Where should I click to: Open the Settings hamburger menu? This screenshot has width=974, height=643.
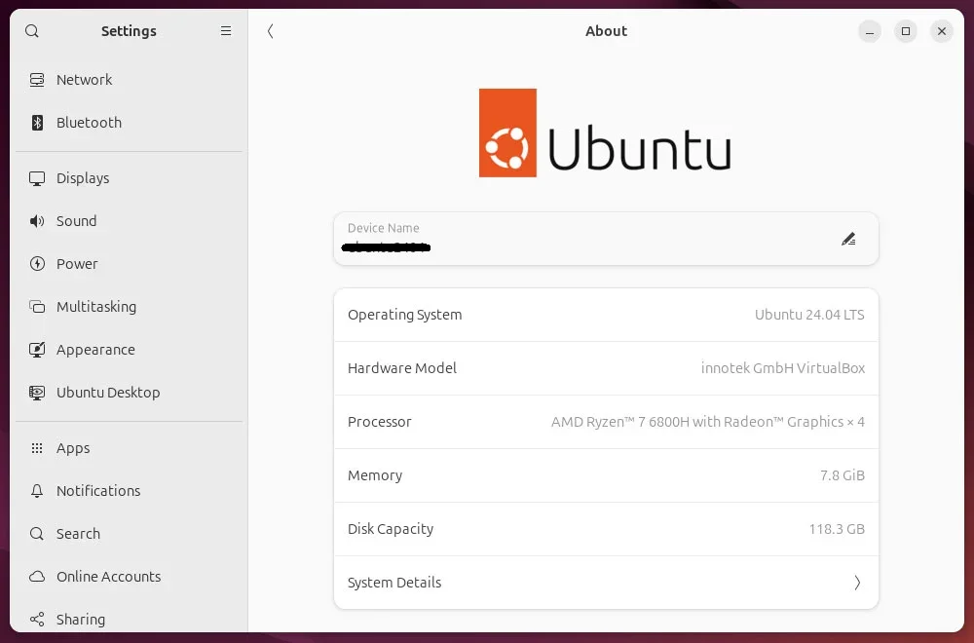226,31
